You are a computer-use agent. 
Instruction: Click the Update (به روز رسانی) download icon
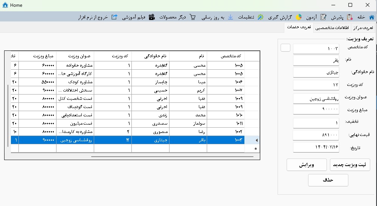[230, 17]
